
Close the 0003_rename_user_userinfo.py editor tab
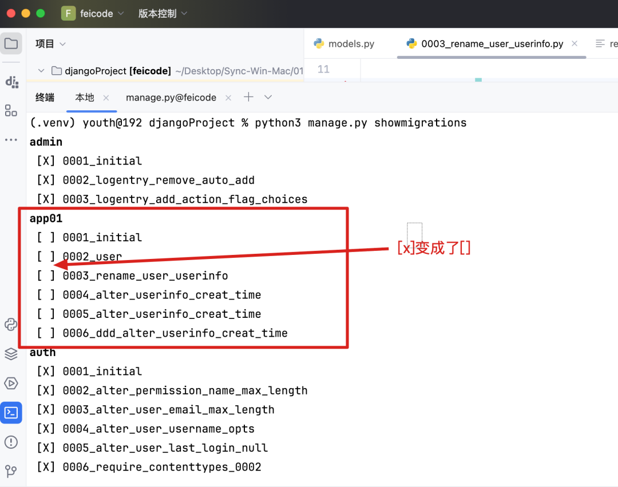point(575,43)
